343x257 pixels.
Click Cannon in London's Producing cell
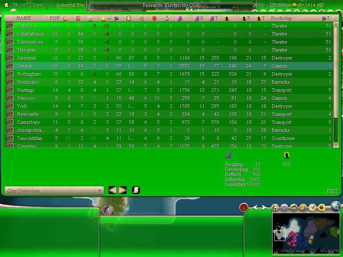[x=280, y=66]
